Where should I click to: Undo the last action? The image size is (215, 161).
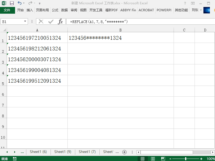tap(20, 3)
